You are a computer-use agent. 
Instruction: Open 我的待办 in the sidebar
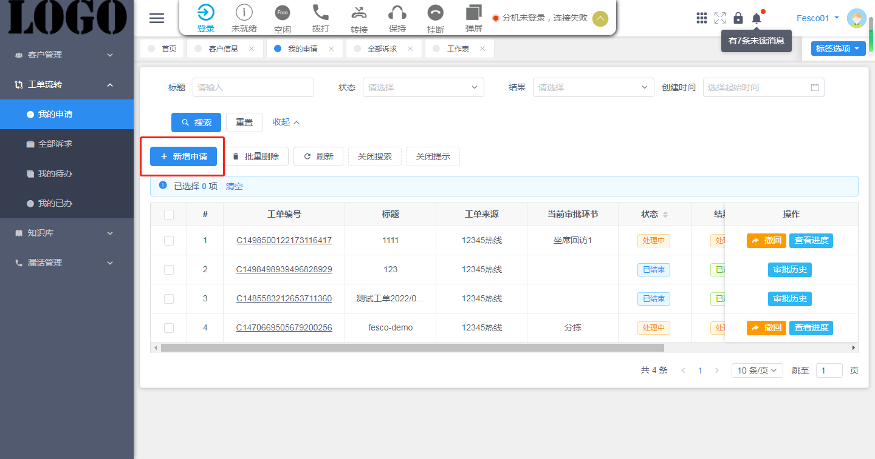(x=67, y=173)
